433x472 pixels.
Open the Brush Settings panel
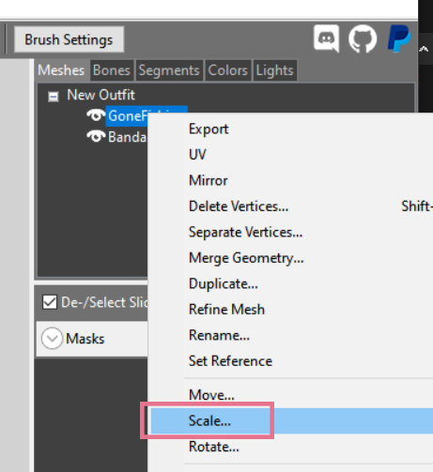(x=69, y=39)
